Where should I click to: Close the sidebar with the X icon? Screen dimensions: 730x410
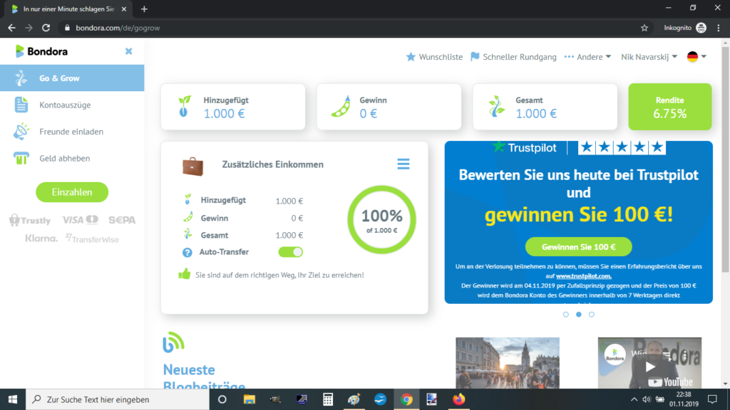pyautogui.click(x=128, y=51)
